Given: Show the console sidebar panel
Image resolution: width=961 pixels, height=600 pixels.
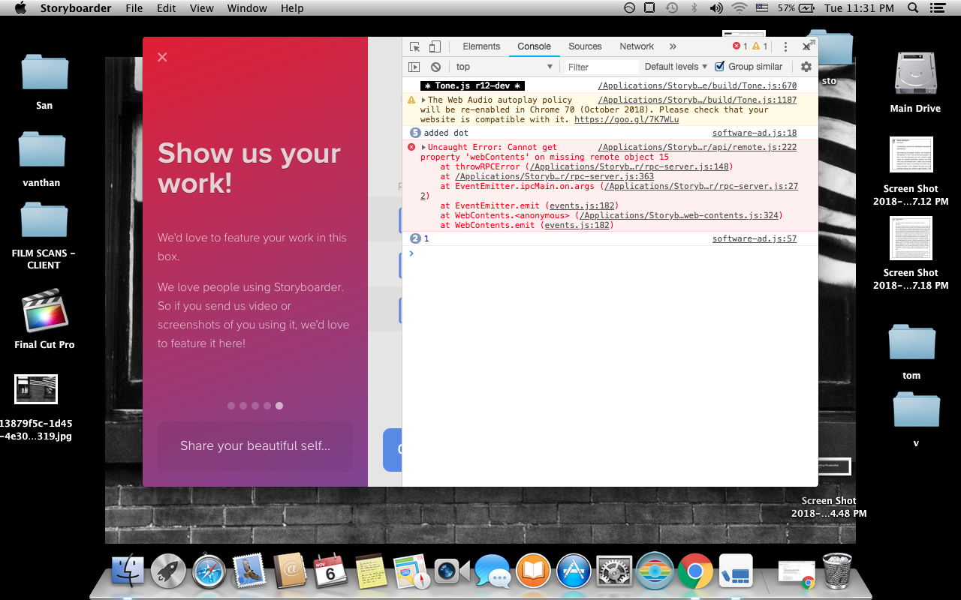Looking at the screenshot, I should 414,67.
